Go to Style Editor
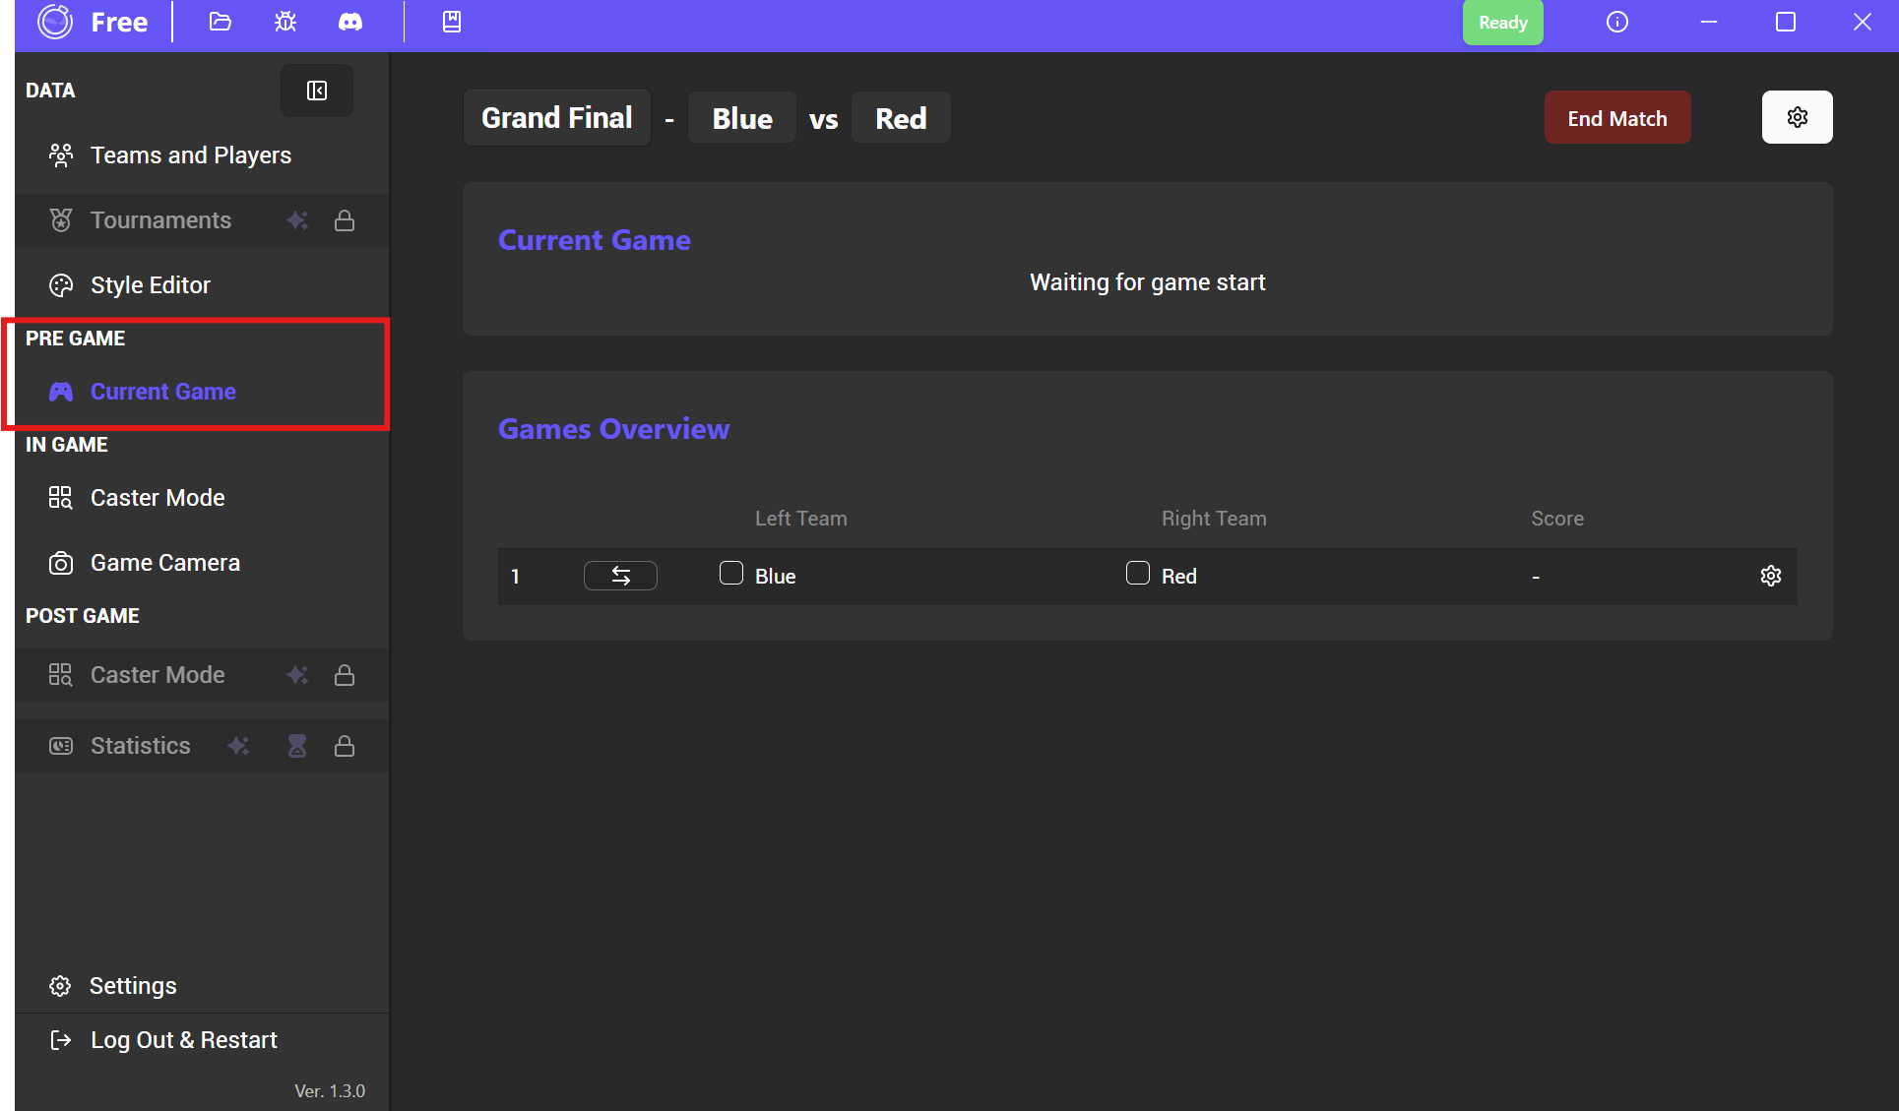Screen dimensions: 1899x1111 [151, 285]
